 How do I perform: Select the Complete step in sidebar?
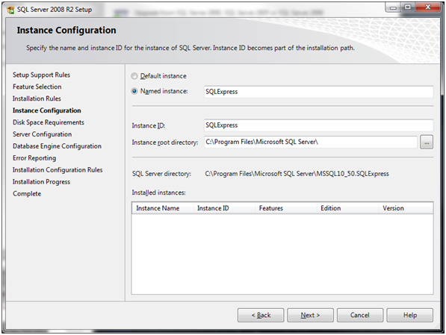[x=27, y=194]
